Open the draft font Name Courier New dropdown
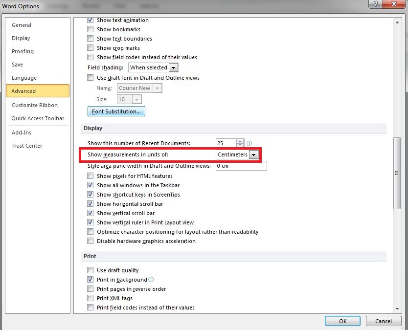The height and width of the screenshot is (330, 408). (x=157, y=88)
